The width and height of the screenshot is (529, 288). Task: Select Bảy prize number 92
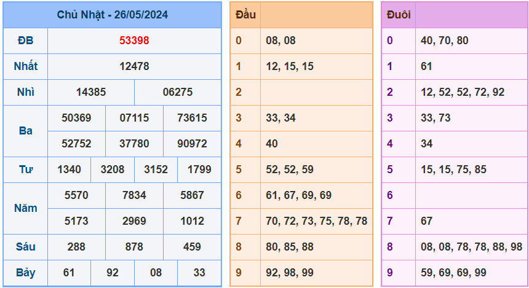click(x=113, y=273)
